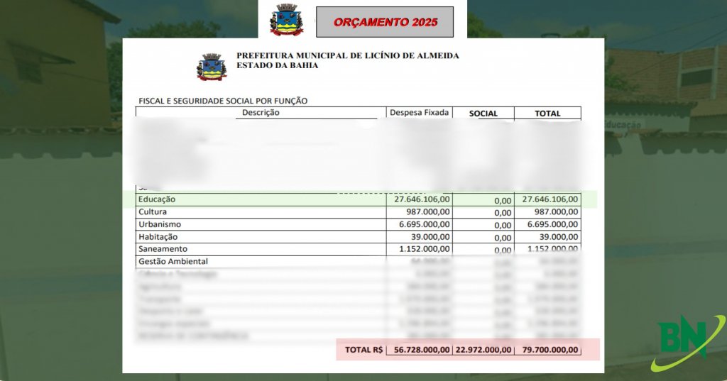The image size is (727, 381).
Task: Choose the Urbanismo row label
Action: click(160, 224)
